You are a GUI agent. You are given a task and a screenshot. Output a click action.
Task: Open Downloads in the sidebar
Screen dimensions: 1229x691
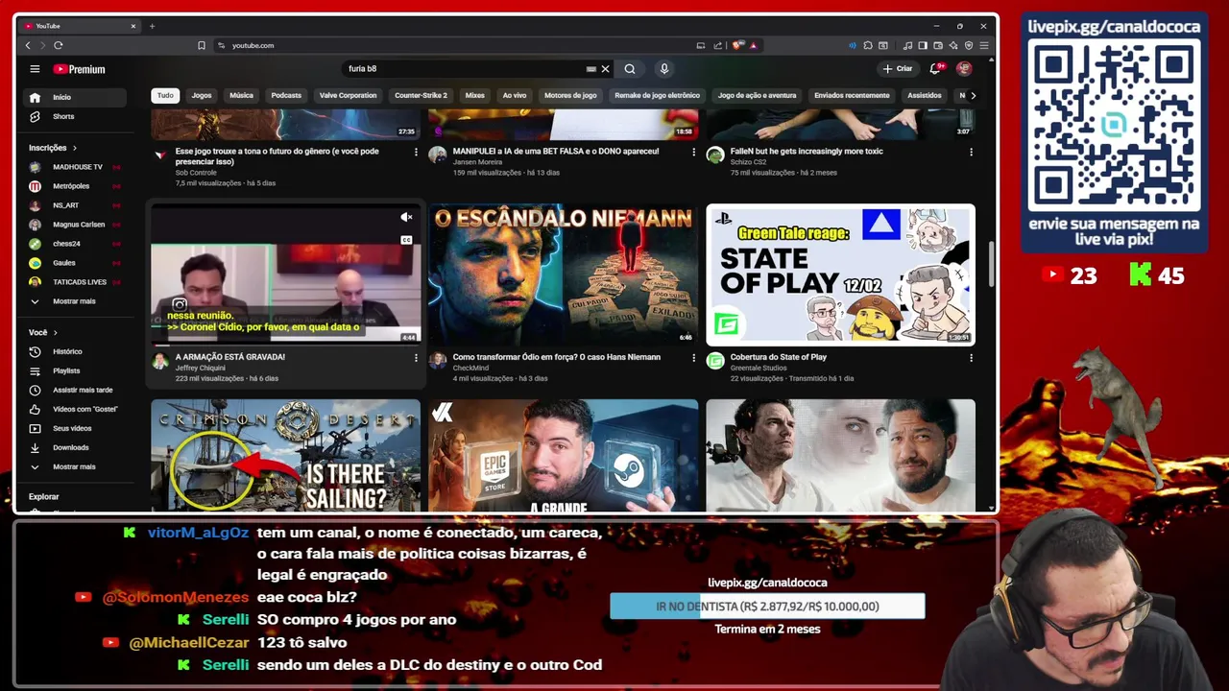pyautogui.click(x=75, y=447)
